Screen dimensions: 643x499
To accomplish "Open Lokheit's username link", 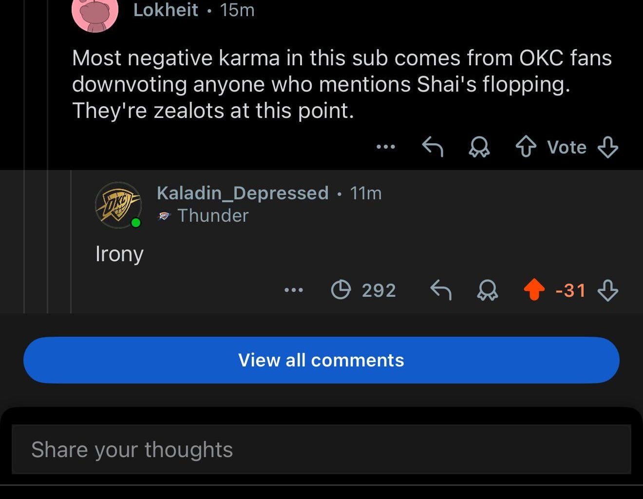I will tap(166, 10).
